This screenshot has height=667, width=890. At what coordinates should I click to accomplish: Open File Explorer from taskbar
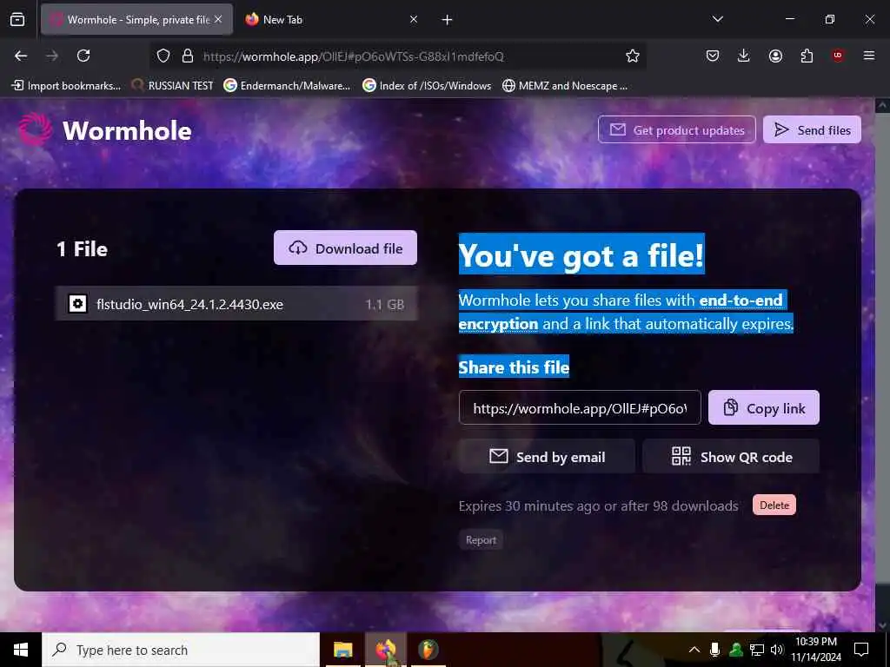click(342, 650)
